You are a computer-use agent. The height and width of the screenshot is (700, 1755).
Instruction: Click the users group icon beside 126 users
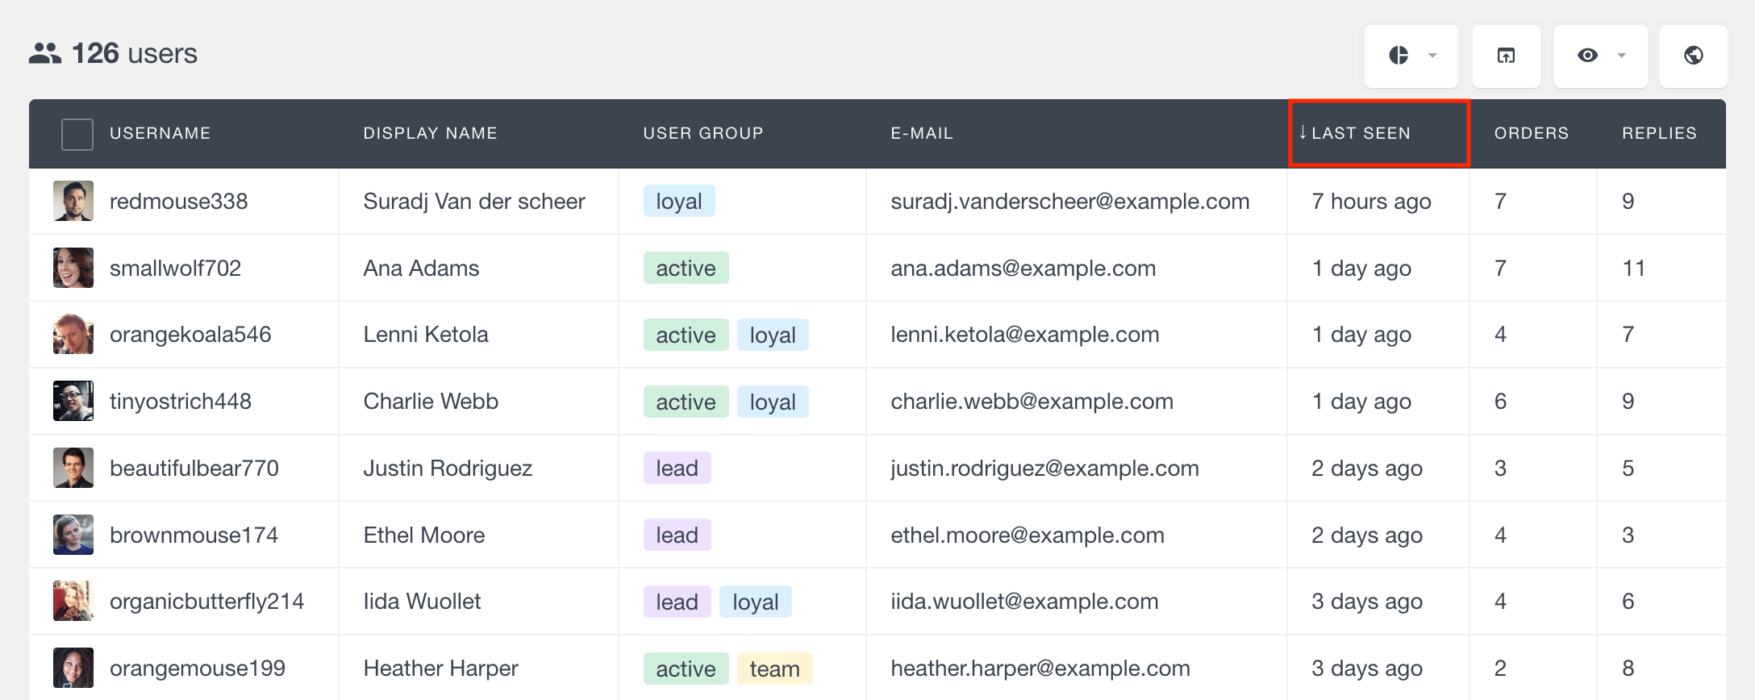point(45,53)
